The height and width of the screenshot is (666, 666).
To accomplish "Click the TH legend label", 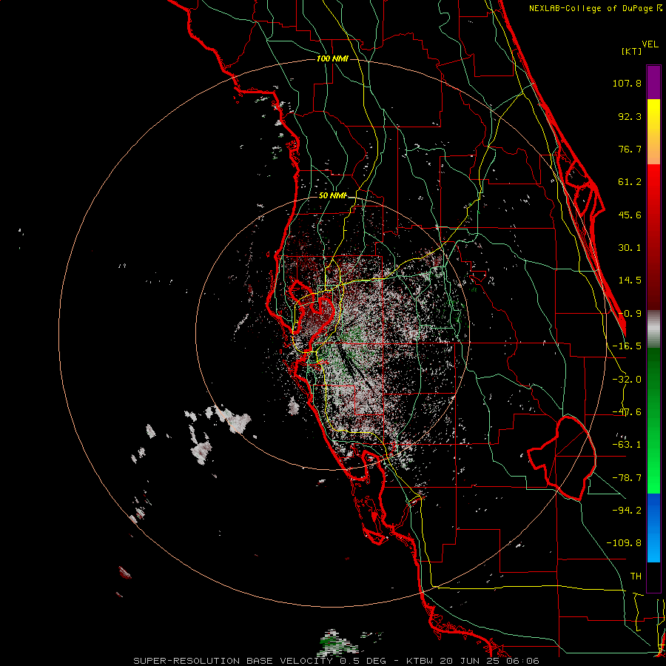I will pos(636,576).
